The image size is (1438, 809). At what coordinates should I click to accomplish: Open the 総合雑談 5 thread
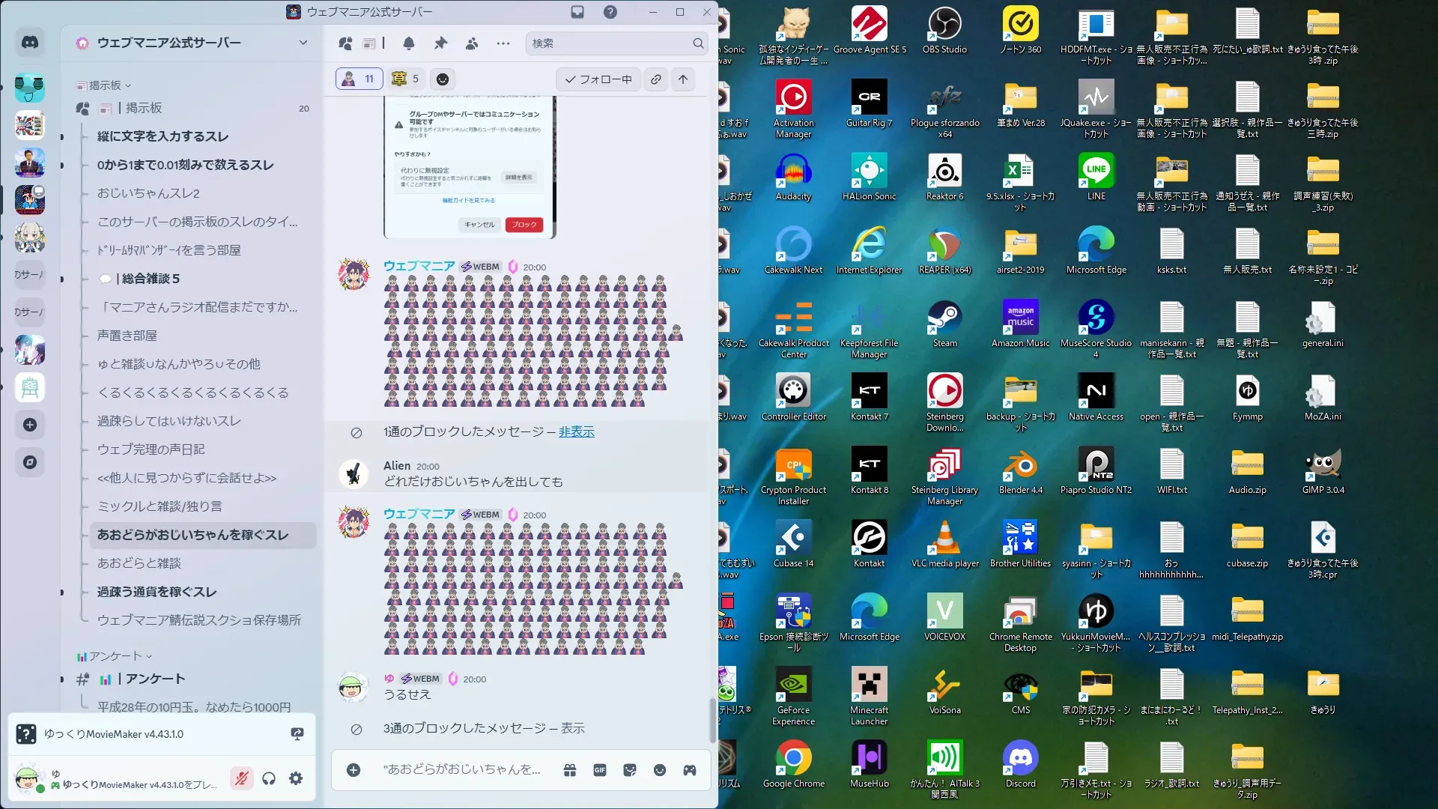pos(150,279)
